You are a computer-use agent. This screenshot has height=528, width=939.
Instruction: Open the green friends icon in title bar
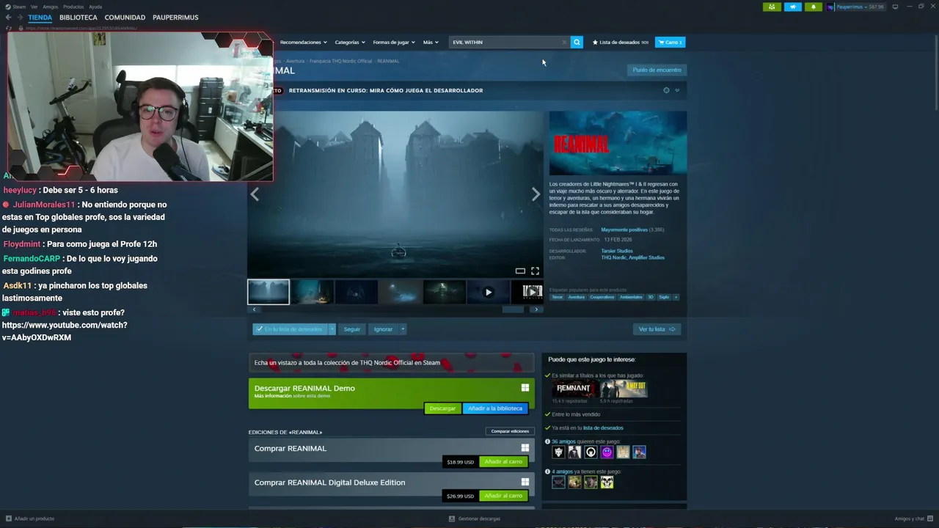772,7
